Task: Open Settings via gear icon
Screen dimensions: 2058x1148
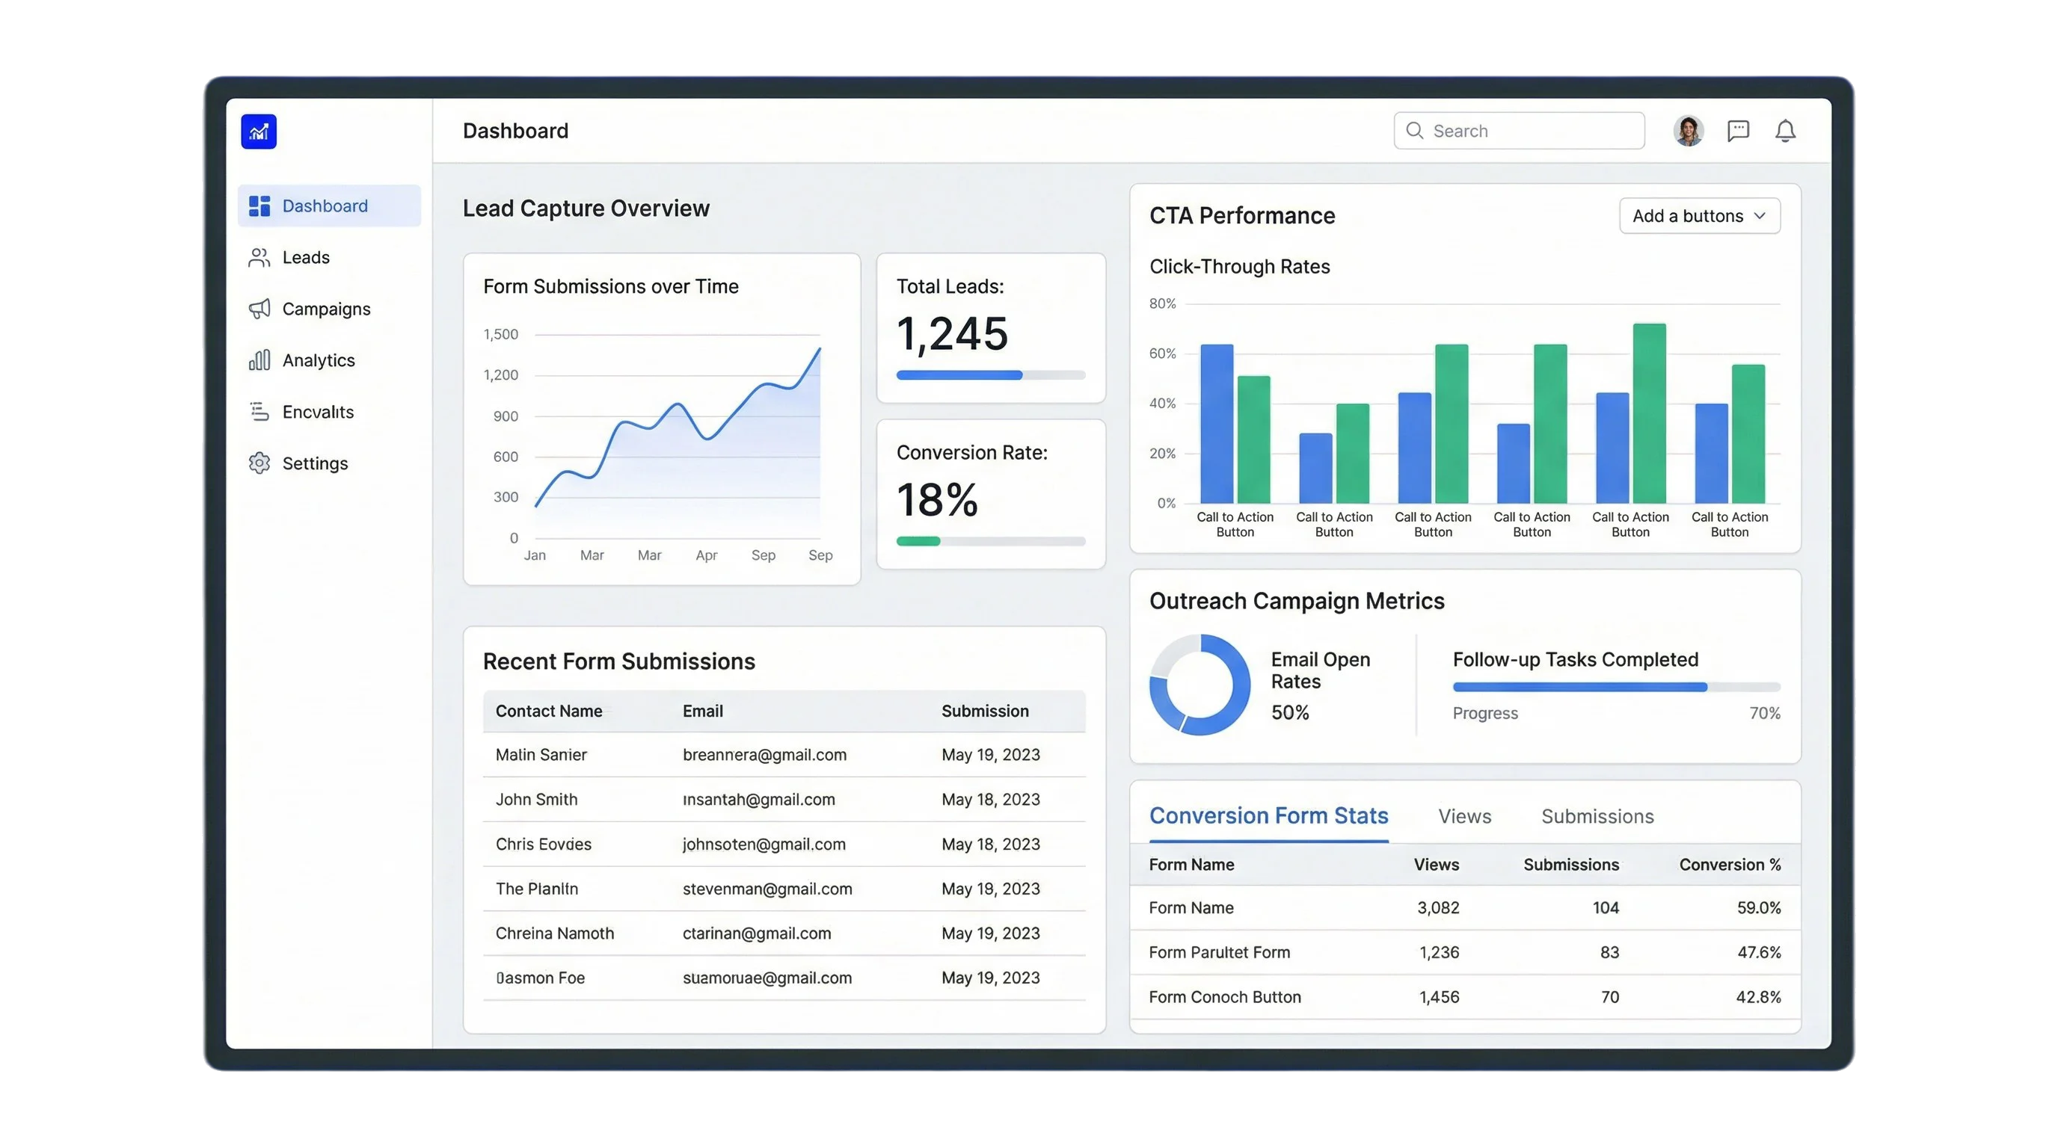Action: tap(259, 464)
